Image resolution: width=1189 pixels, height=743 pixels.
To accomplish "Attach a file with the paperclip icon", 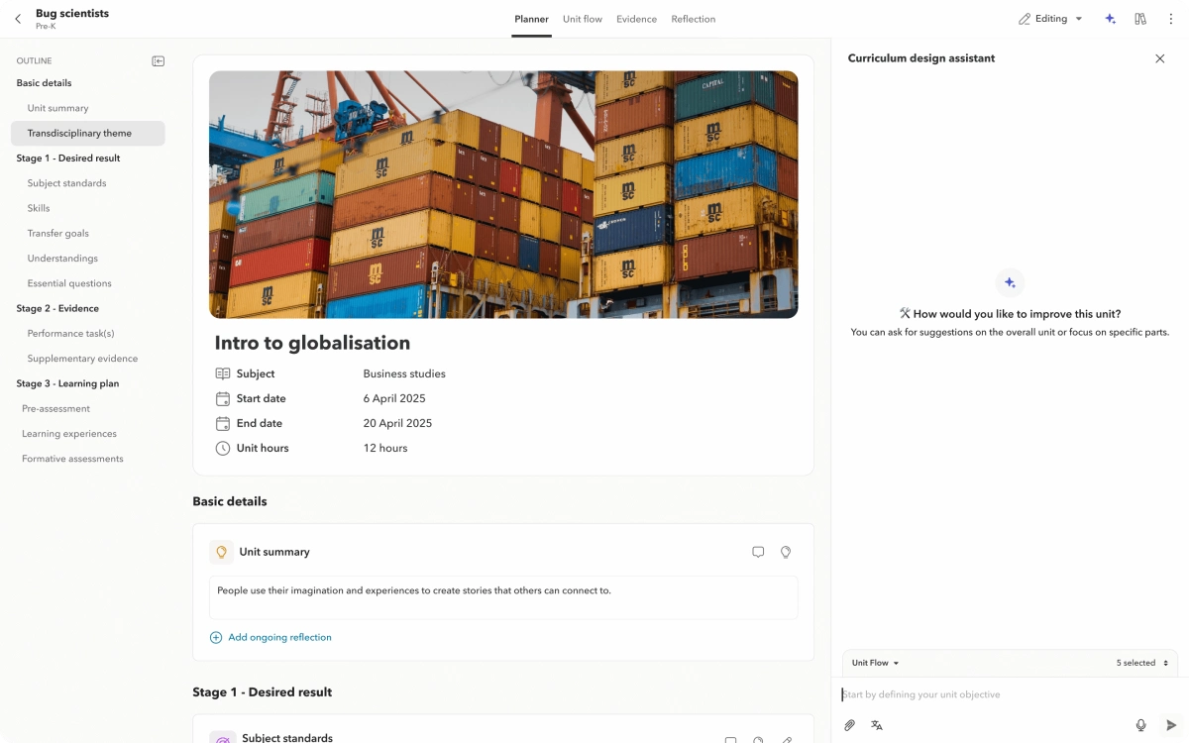I will (x=849, y=724).
